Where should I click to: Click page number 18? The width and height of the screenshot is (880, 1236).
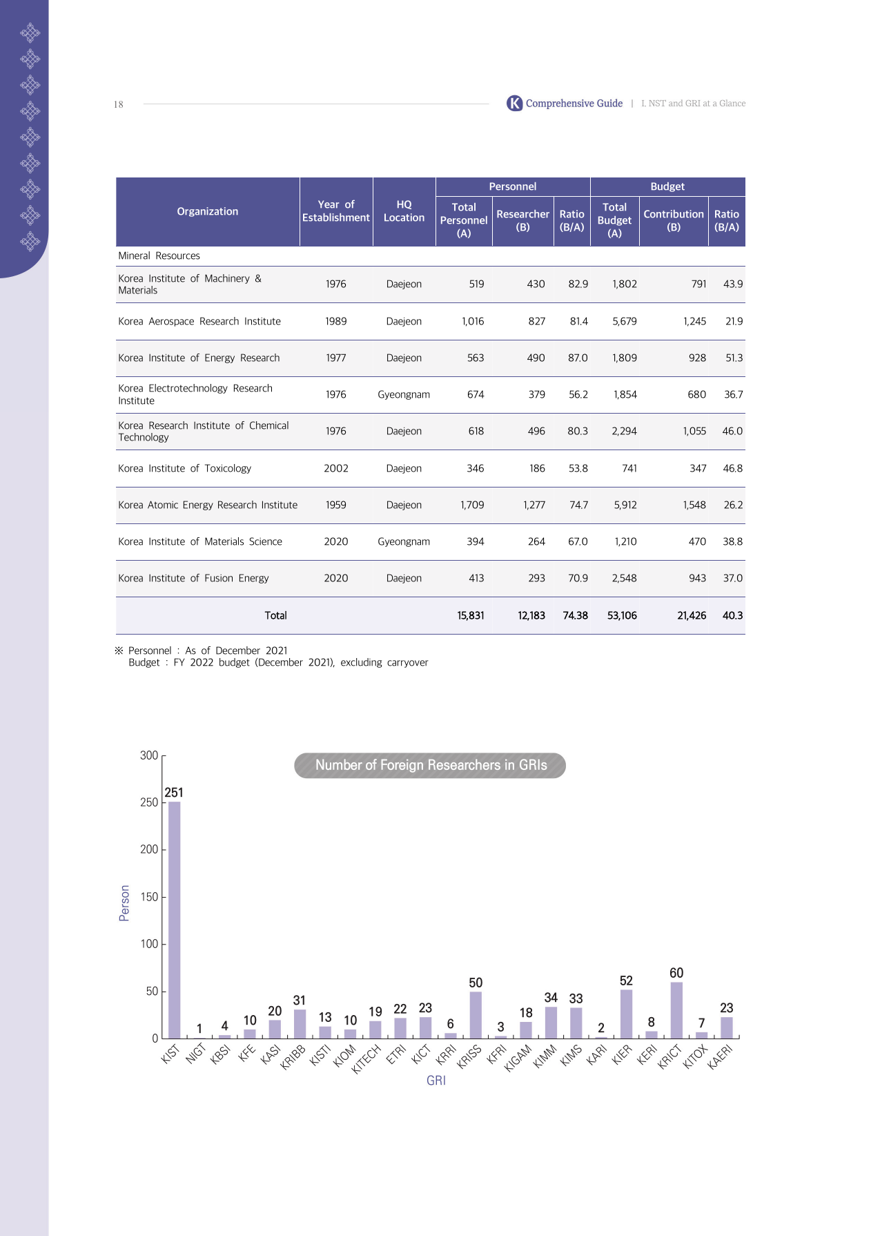tap(119, 104)
